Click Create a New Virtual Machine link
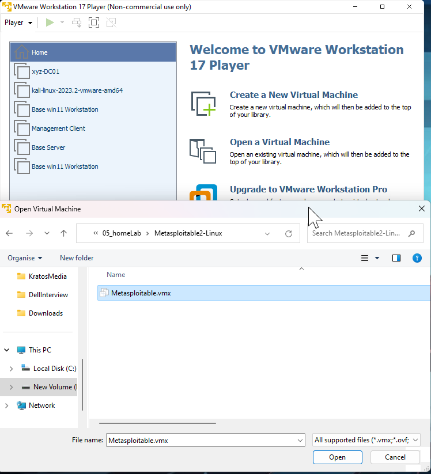Image resolution: width=431 pixels, height=474 pixels. 294,95
